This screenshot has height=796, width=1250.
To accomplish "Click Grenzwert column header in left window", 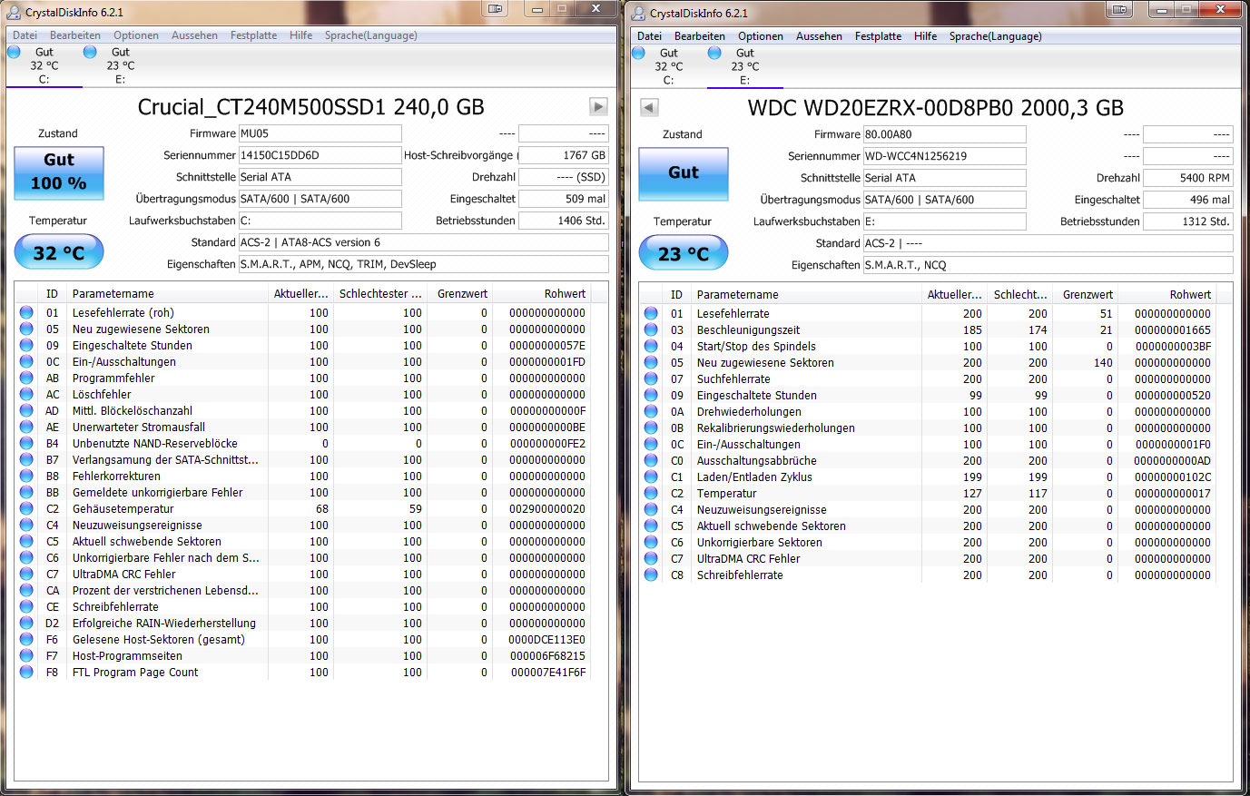I will [x=459, y=293].
